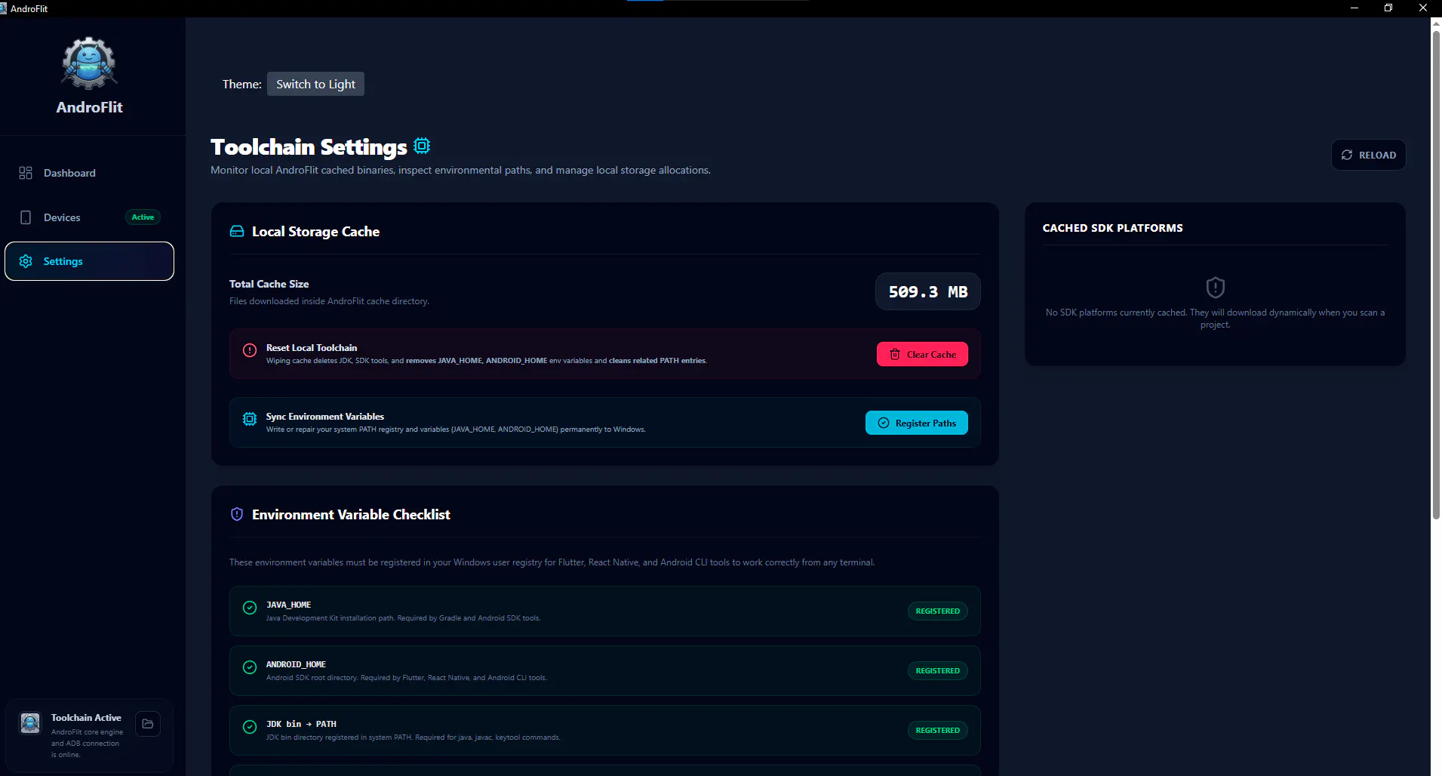Click the REGISTERED badge for JAVA_HOME
Image resolution: width=1442 pixels, height=776 pixels.
(x=937, y=611)
